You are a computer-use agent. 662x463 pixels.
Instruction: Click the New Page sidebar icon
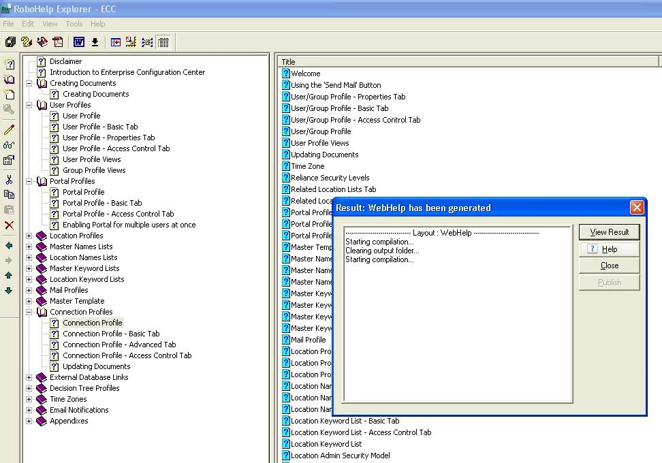point(9,95)
